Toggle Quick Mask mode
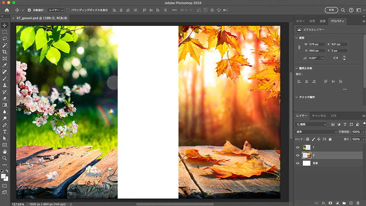The height and width of the screenshot is (206, 366). point(5,186)
